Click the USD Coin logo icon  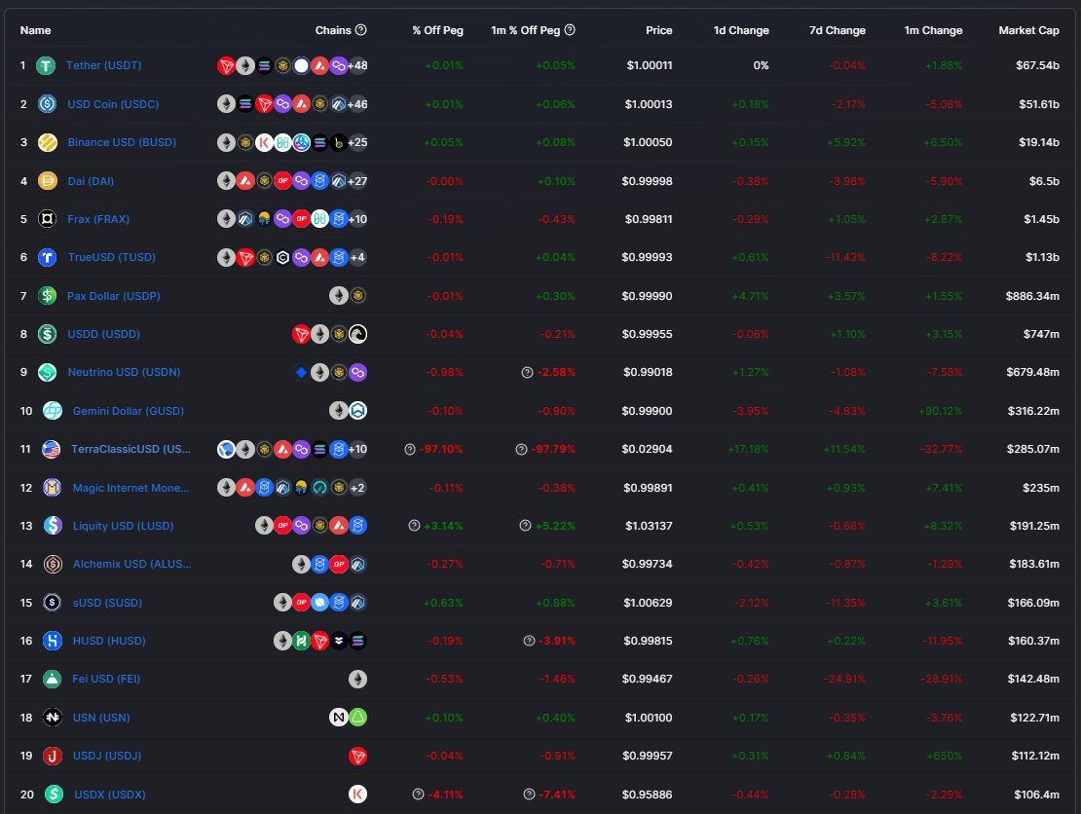47,104
